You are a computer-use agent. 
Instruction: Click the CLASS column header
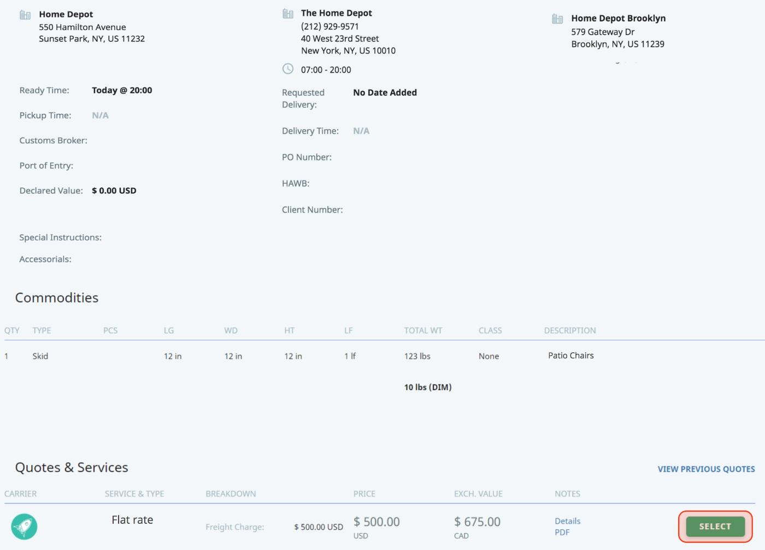(x=490, y=330)
